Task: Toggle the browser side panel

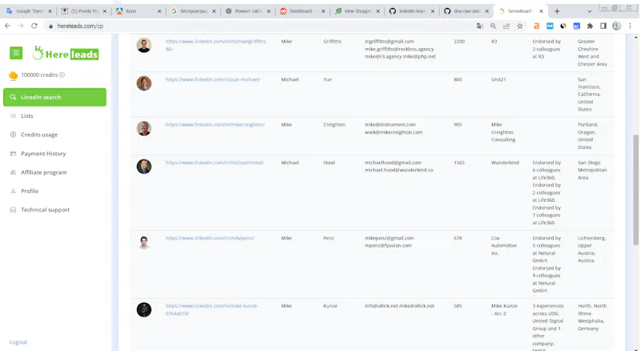Action: click(x=603, y=26)
